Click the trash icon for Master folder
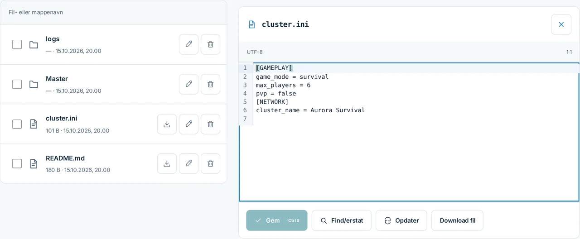580x239 pixels. click(x=210, y=84)
